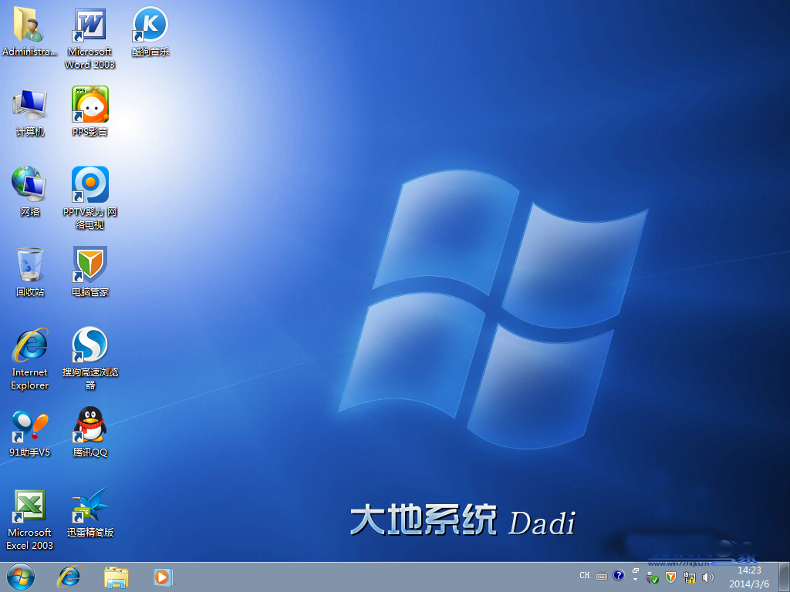Image resolution: width=790 pixels, height=592 pixels.
Task: Open the media player from the taskbar
Action: (163, 576)
